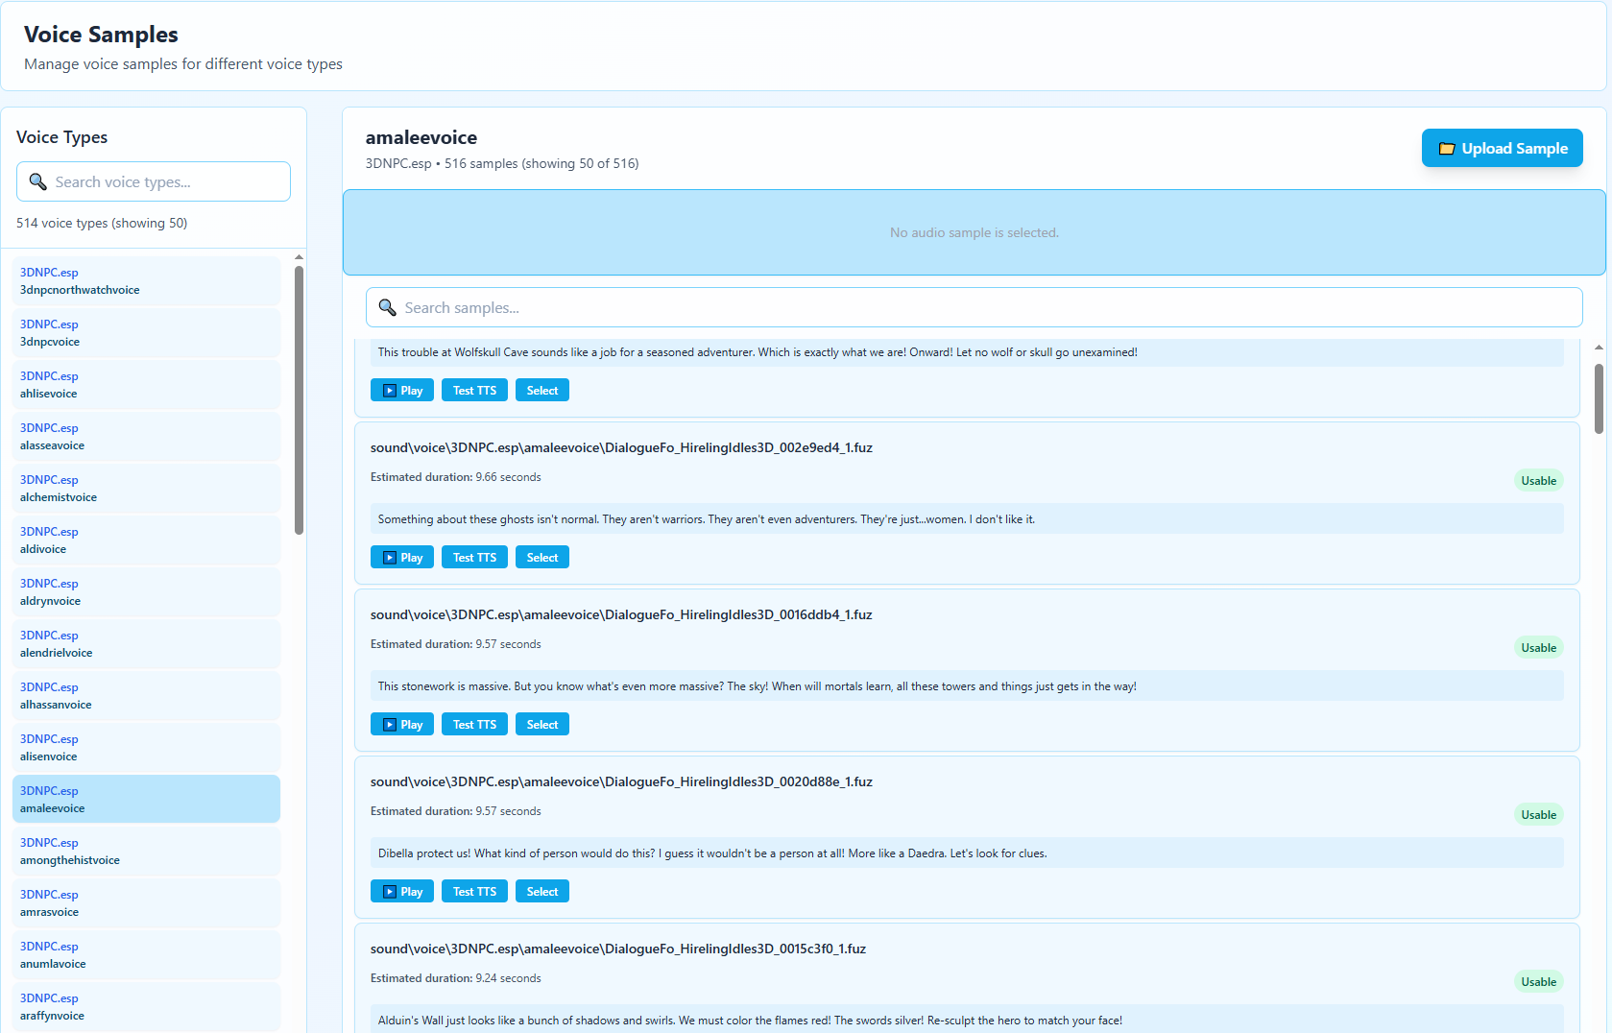The image size is (1612, 1033).
Task: Switch to amongthehistvoice voice type
Action: [146, 852]
